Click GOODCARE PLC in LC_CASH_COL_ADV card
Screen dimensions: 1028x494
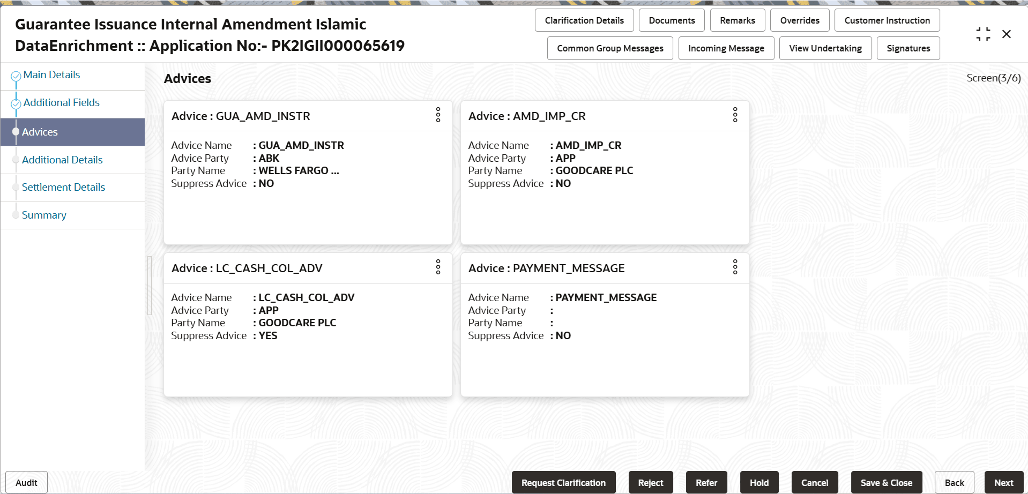tap(297, 323)
